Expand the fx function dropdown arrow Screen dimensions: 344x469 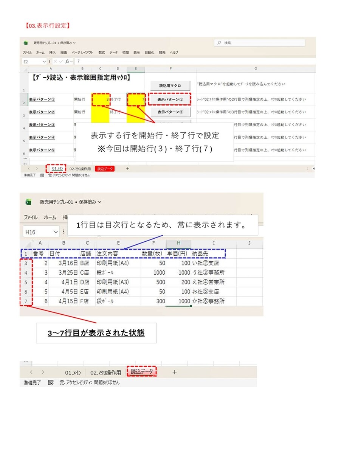click(72, 61)
